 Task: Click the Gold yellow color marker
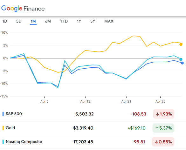(3, 128)
